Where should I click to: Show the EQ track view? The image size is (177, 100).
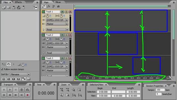point(58,6)
